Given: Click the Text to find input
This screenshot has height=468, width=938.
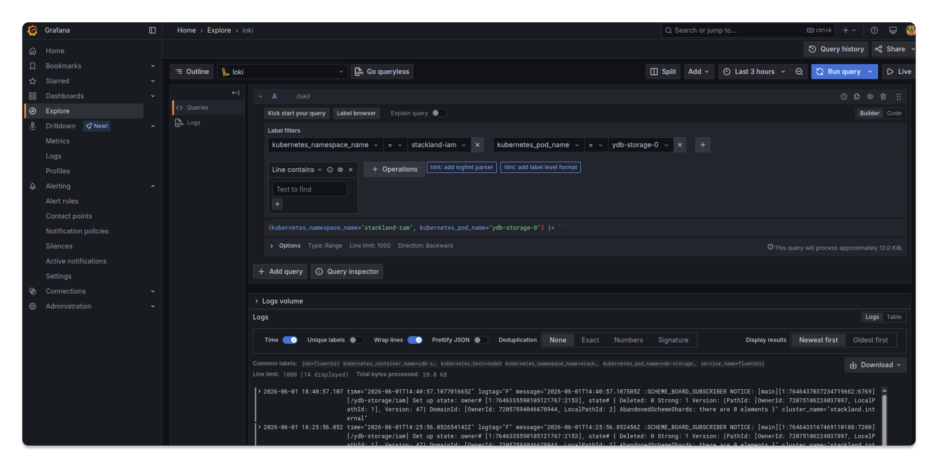Looking at the screenshot, I should click(309, 189).
